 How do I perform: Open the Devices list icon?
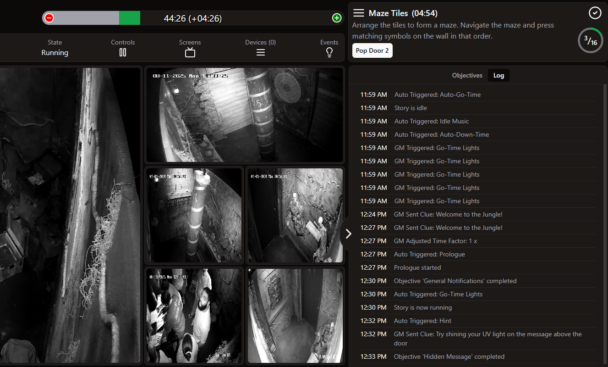(260, 52)
